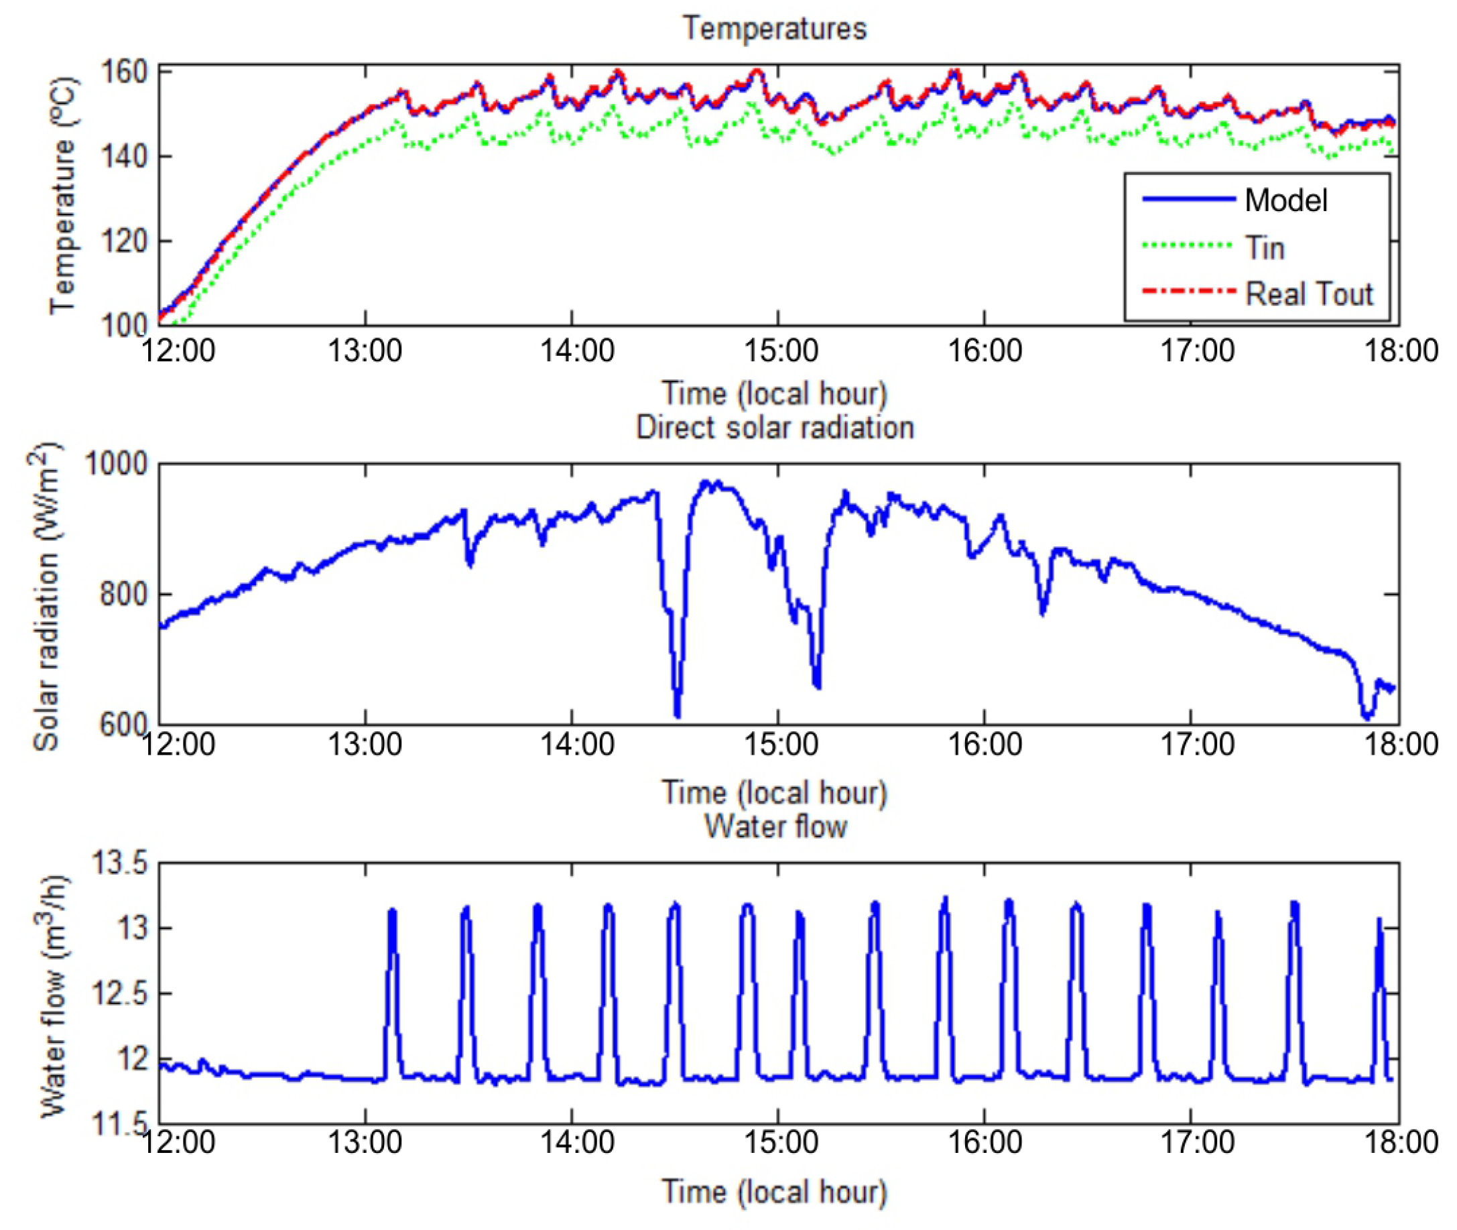Click the deepest solar radiation dip near 14:30
The height and width of the screenshot is (1230, 1457).
click(676, 711)
